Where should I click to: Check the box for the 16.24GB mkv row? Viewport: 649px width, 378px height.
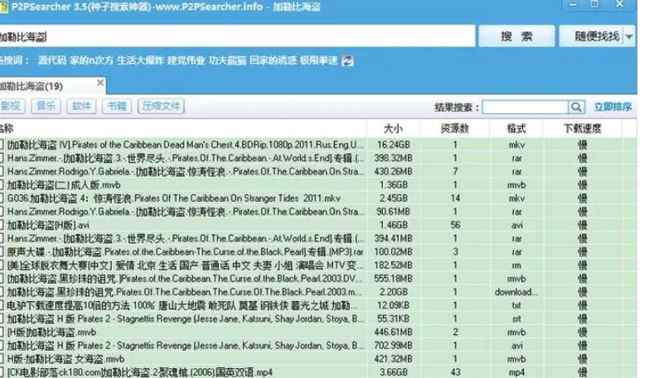(x=2, y=145)
